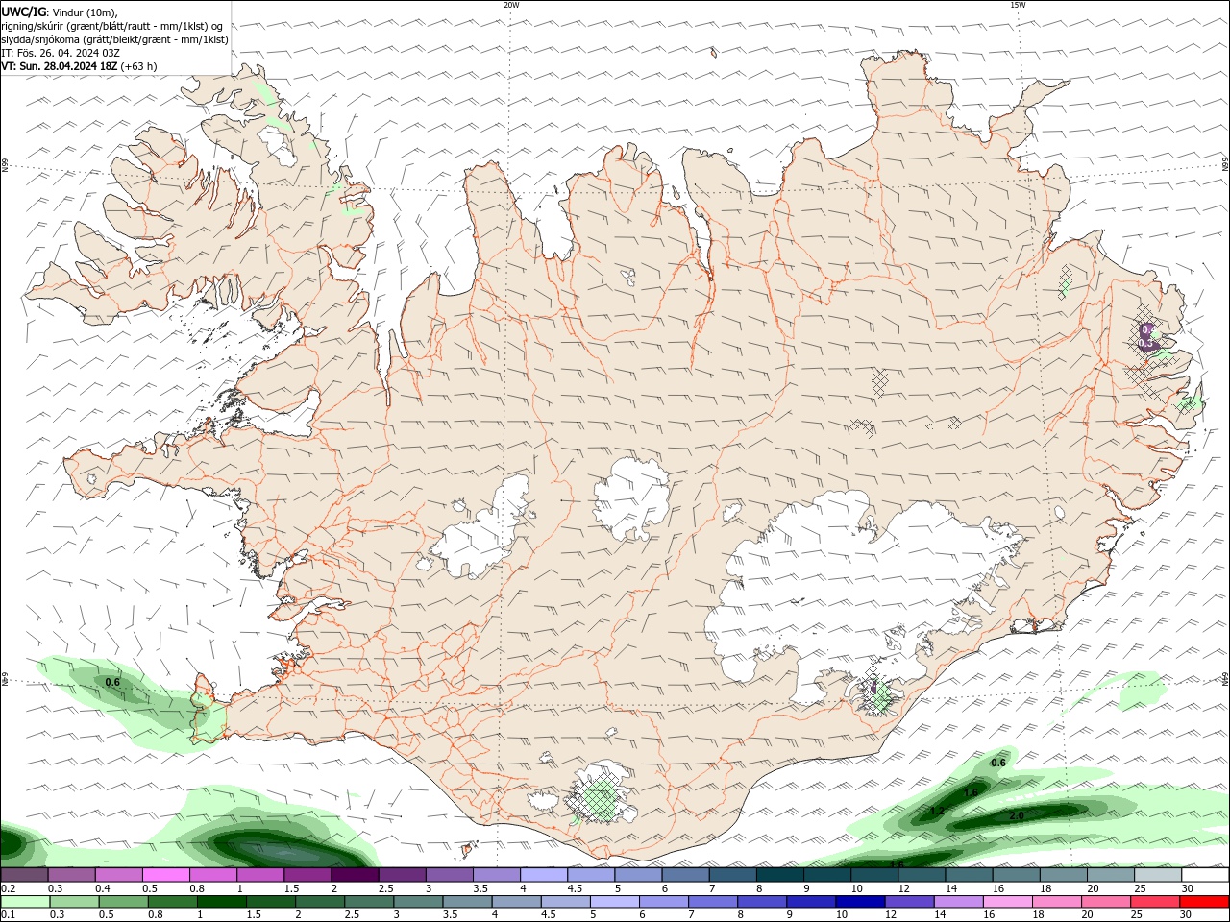Click the darkest purple swatch labeled 2
Image resolution: width=1230 pixels, height=922 pixels.
tap(354, 875)
